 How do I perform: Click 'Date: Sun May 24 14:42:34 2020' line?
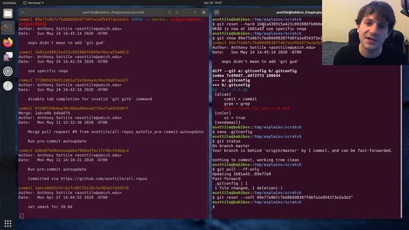click(x=63, y=89)
